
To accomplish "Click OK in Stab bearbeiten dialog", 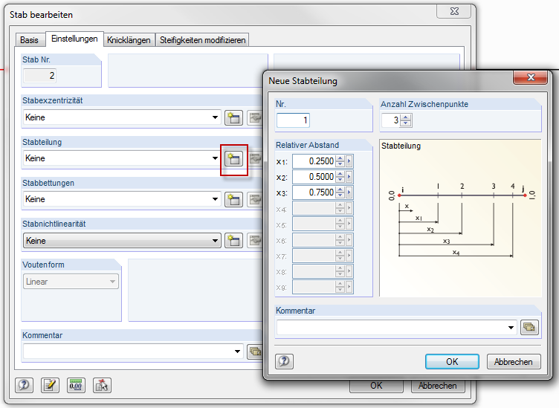I will coord(376,386).
